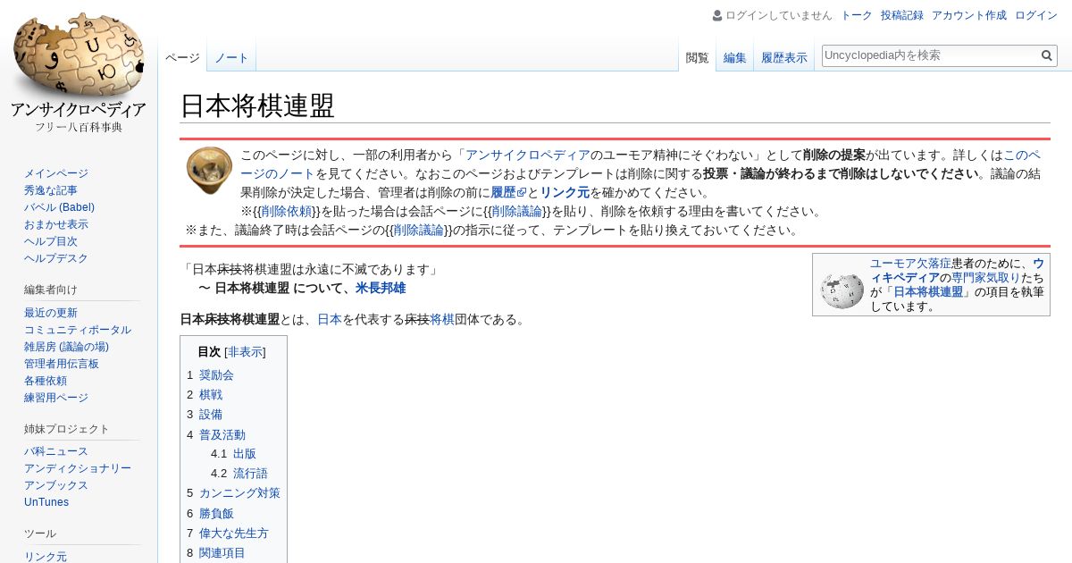Open ヘルプデスク link
This screenshot has height=563, width=1072.
tap(56, 258)
